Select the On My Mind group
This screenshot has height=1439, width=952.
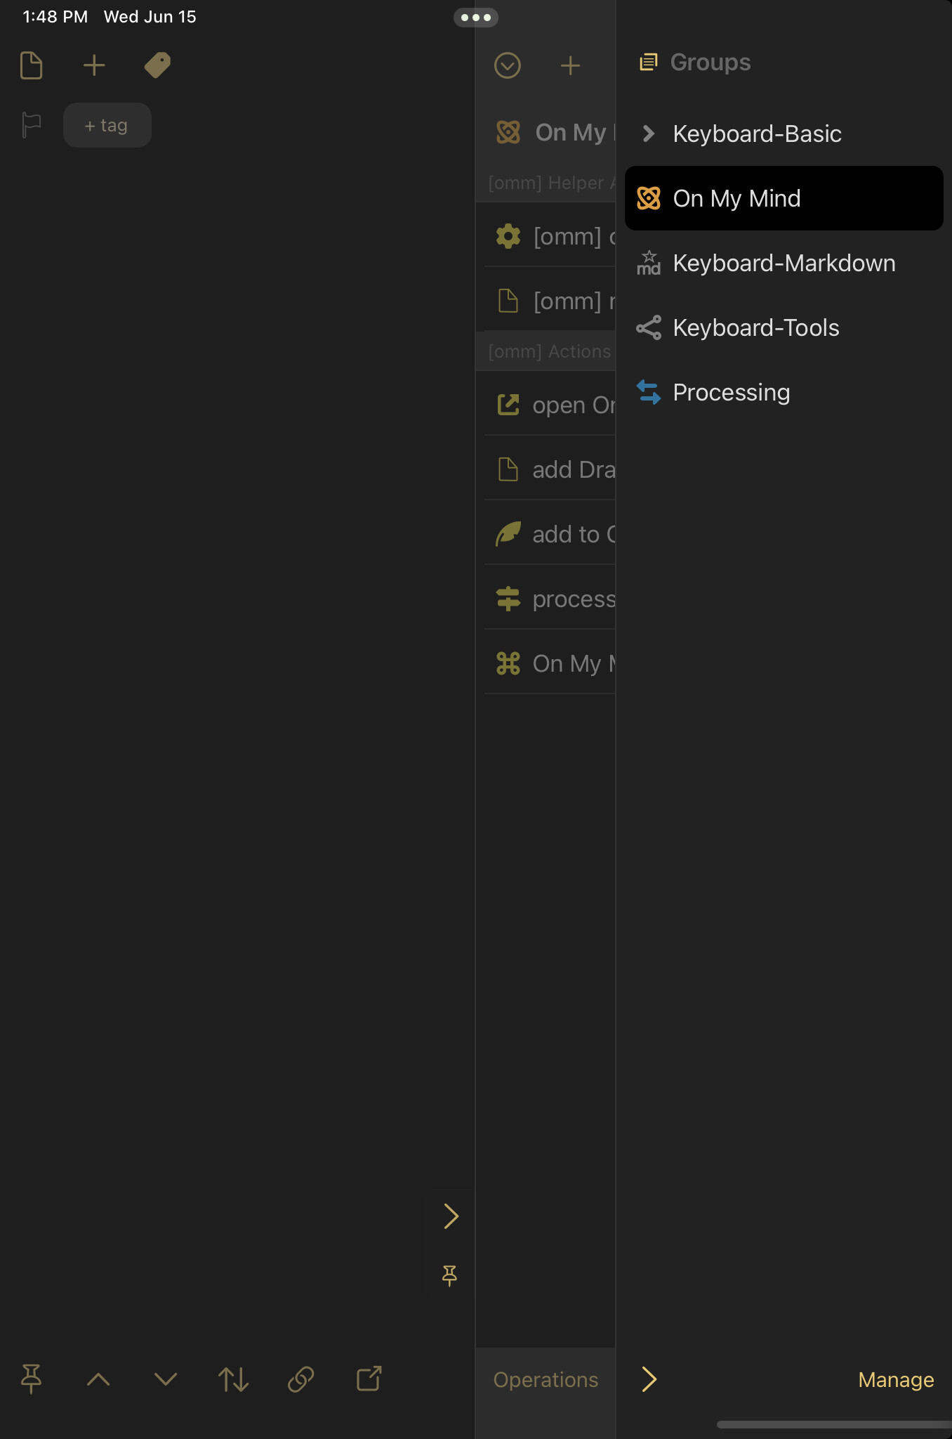[x=784, y=198]
